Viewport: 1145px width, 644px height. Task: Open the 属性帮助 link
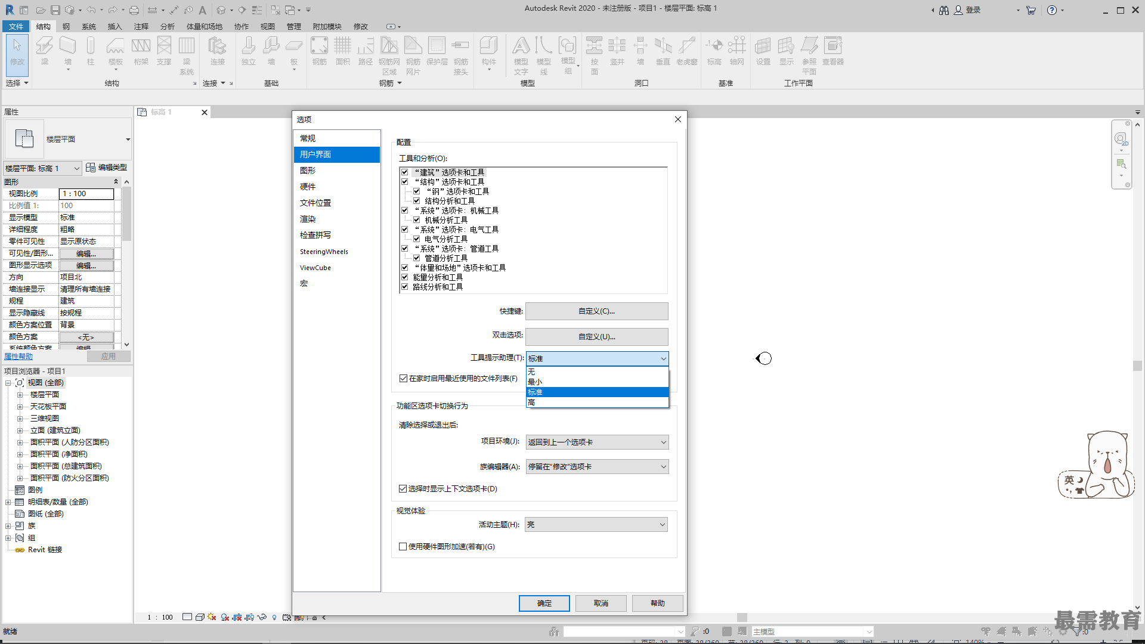[18, 356]
